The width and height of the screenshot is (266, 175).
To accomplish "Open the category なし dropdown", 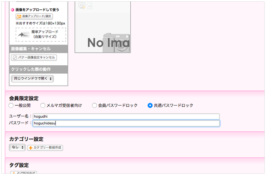I will pyautogui.click(x=17, y=147).
